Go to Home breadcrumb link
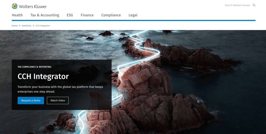 coord(15,26)
